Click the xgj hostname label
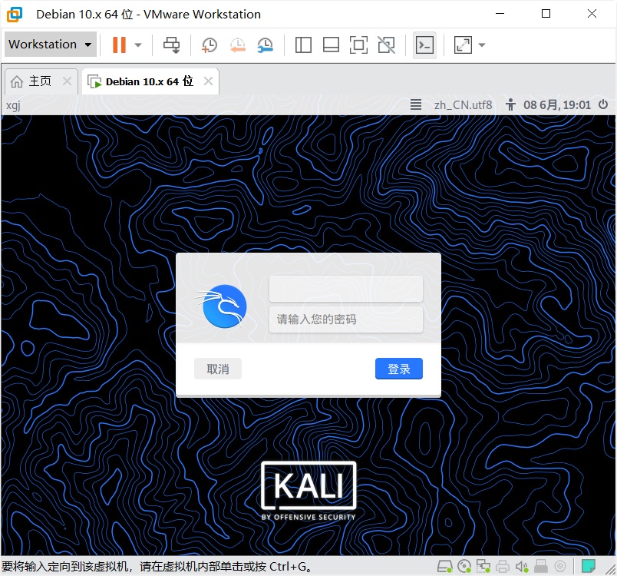This screenshot has height=576, width=617. [x=13, y=105]
